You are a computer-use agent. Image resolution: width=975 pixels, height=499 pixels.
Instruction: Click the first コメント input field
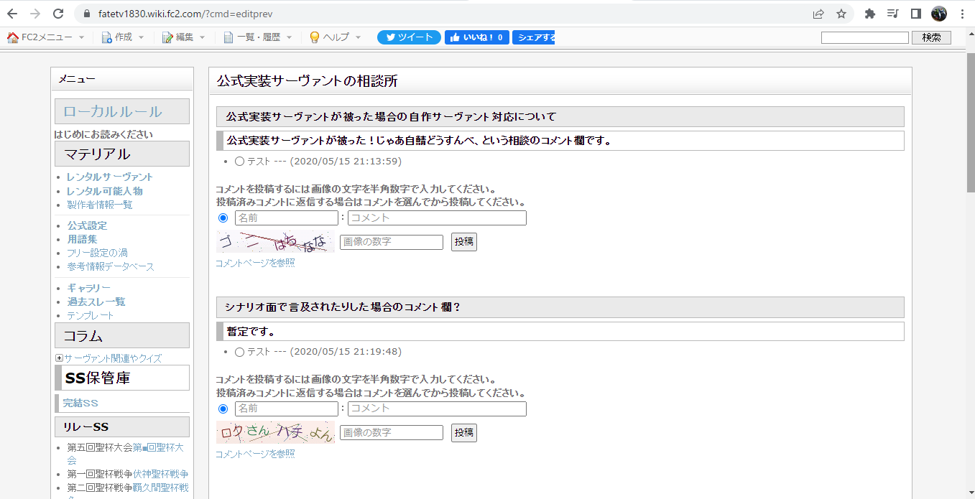[437, 218]
